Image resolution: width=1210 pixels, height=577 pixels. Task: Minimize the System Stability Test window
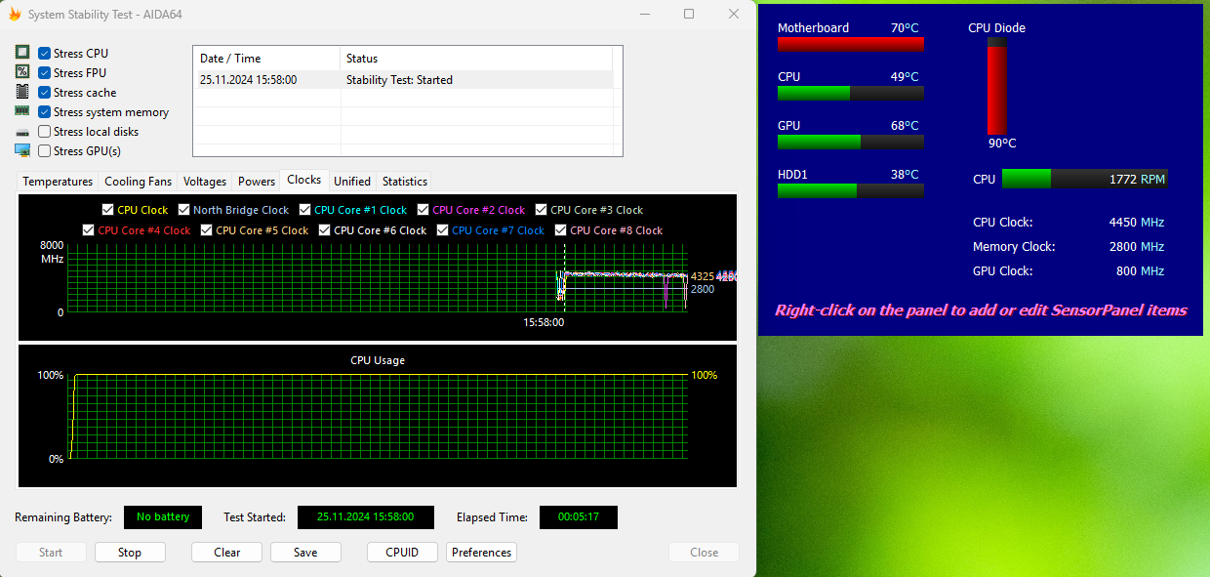pyautogui.click(x=644, y=14)
